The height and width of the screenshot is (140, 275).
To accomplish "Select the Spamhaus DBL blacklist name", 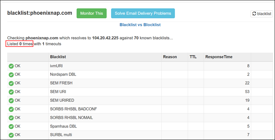I will (63, 126).
